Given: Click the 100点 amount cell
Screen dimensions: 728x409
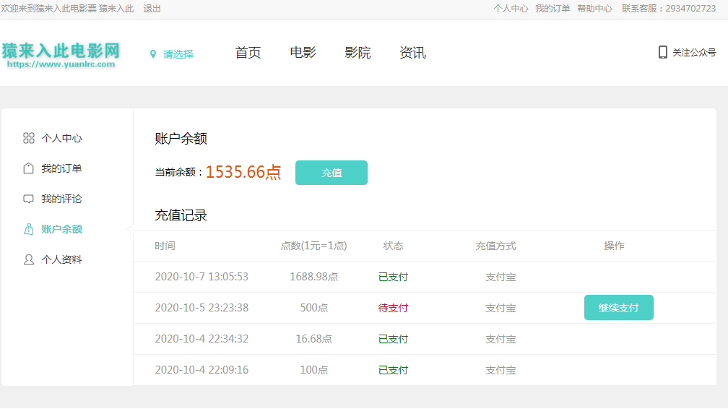Looking at the screenshot, I should coord(314,370).
